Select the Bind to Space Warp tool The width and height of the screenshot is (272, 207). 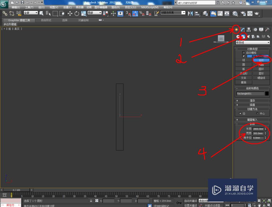[x=18, y=13]
